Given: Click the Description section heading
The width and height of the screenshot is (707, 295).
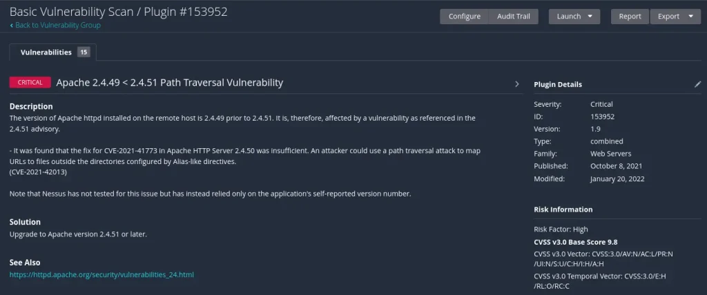Looking at the screenshot, I should click(31, 106).
